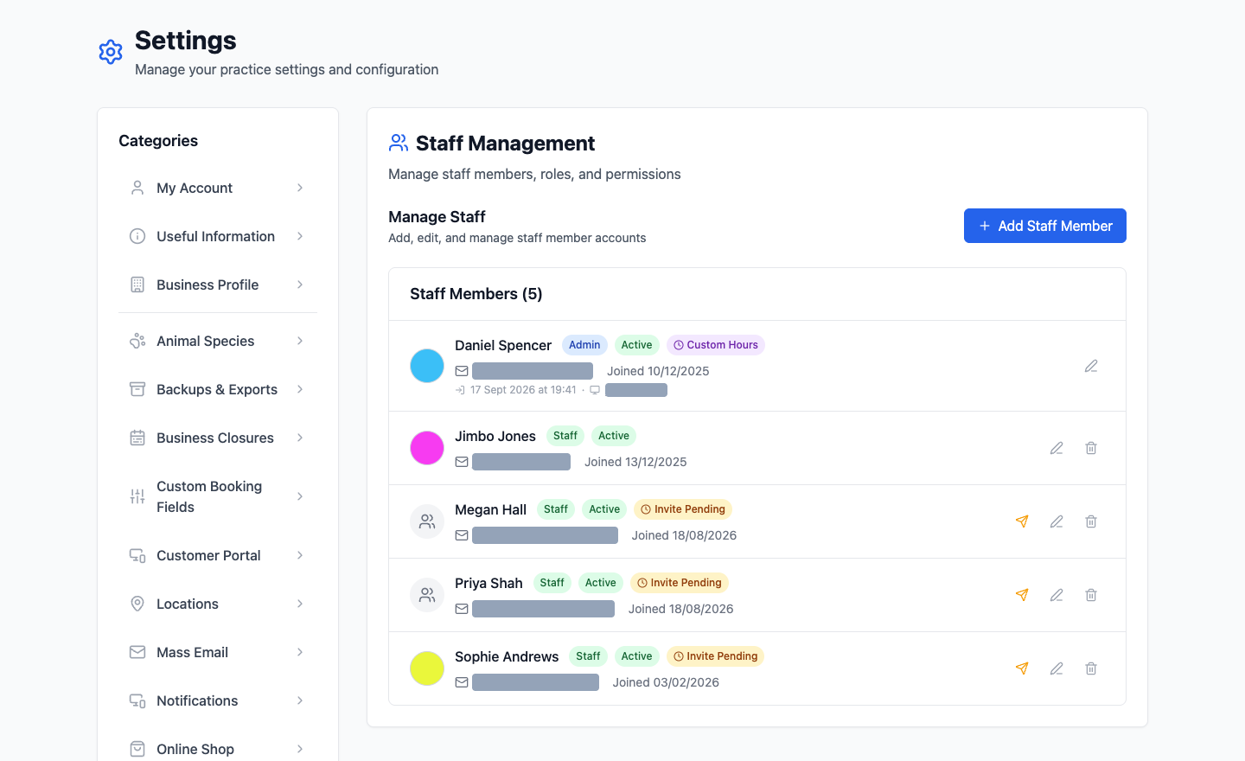Open Custom Booking Fields category
This screenshot has height=761, width=1245.
coord(218,496)
